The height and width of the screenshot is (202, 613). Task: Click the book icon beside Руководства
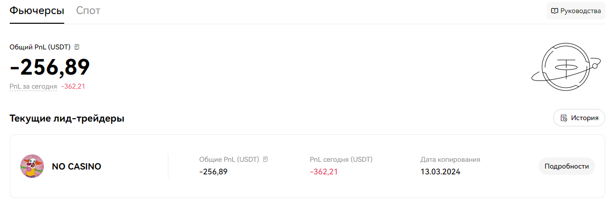[x=554, y=11]
